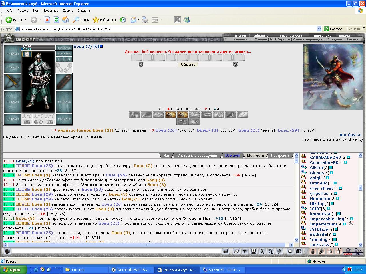The width and height of the screenshot is (366, 274).
Task: Open Отчет о переводах link
Action: (309, 39)
